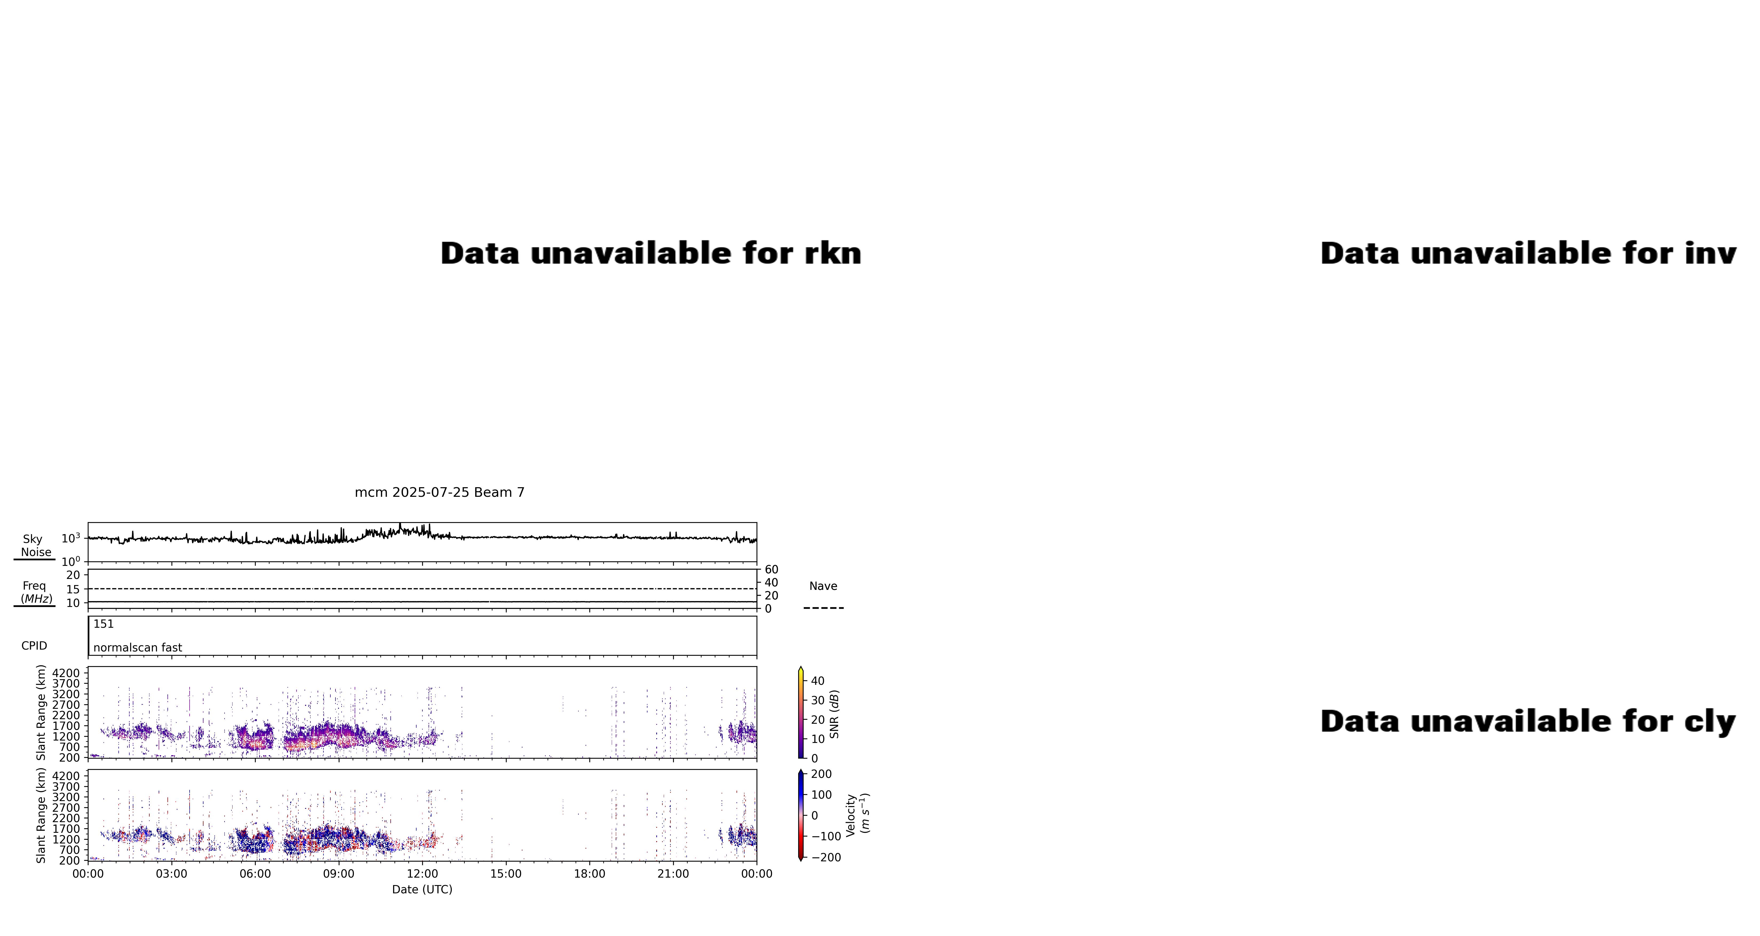This screenshot has height=936, width=1760.
Task: Click the '12:00' time tick label
Action: pos(422,874)
